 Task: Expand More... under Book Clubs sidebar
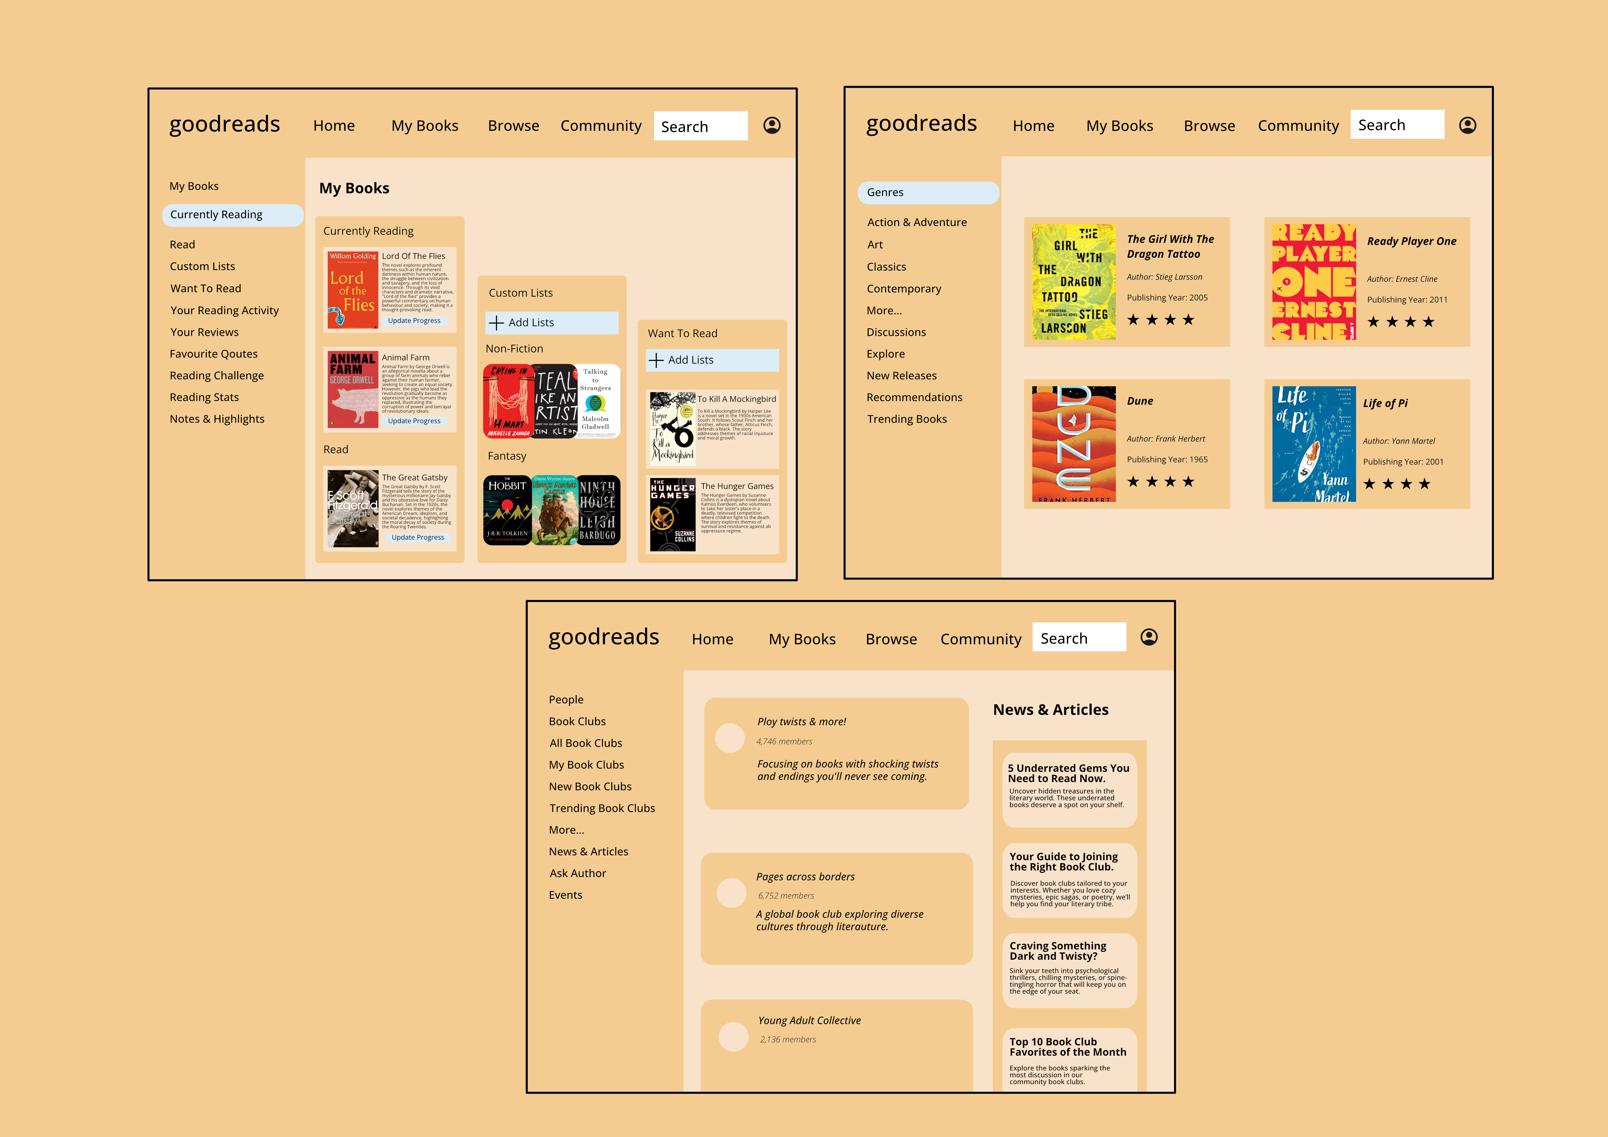tap(566, 830)
